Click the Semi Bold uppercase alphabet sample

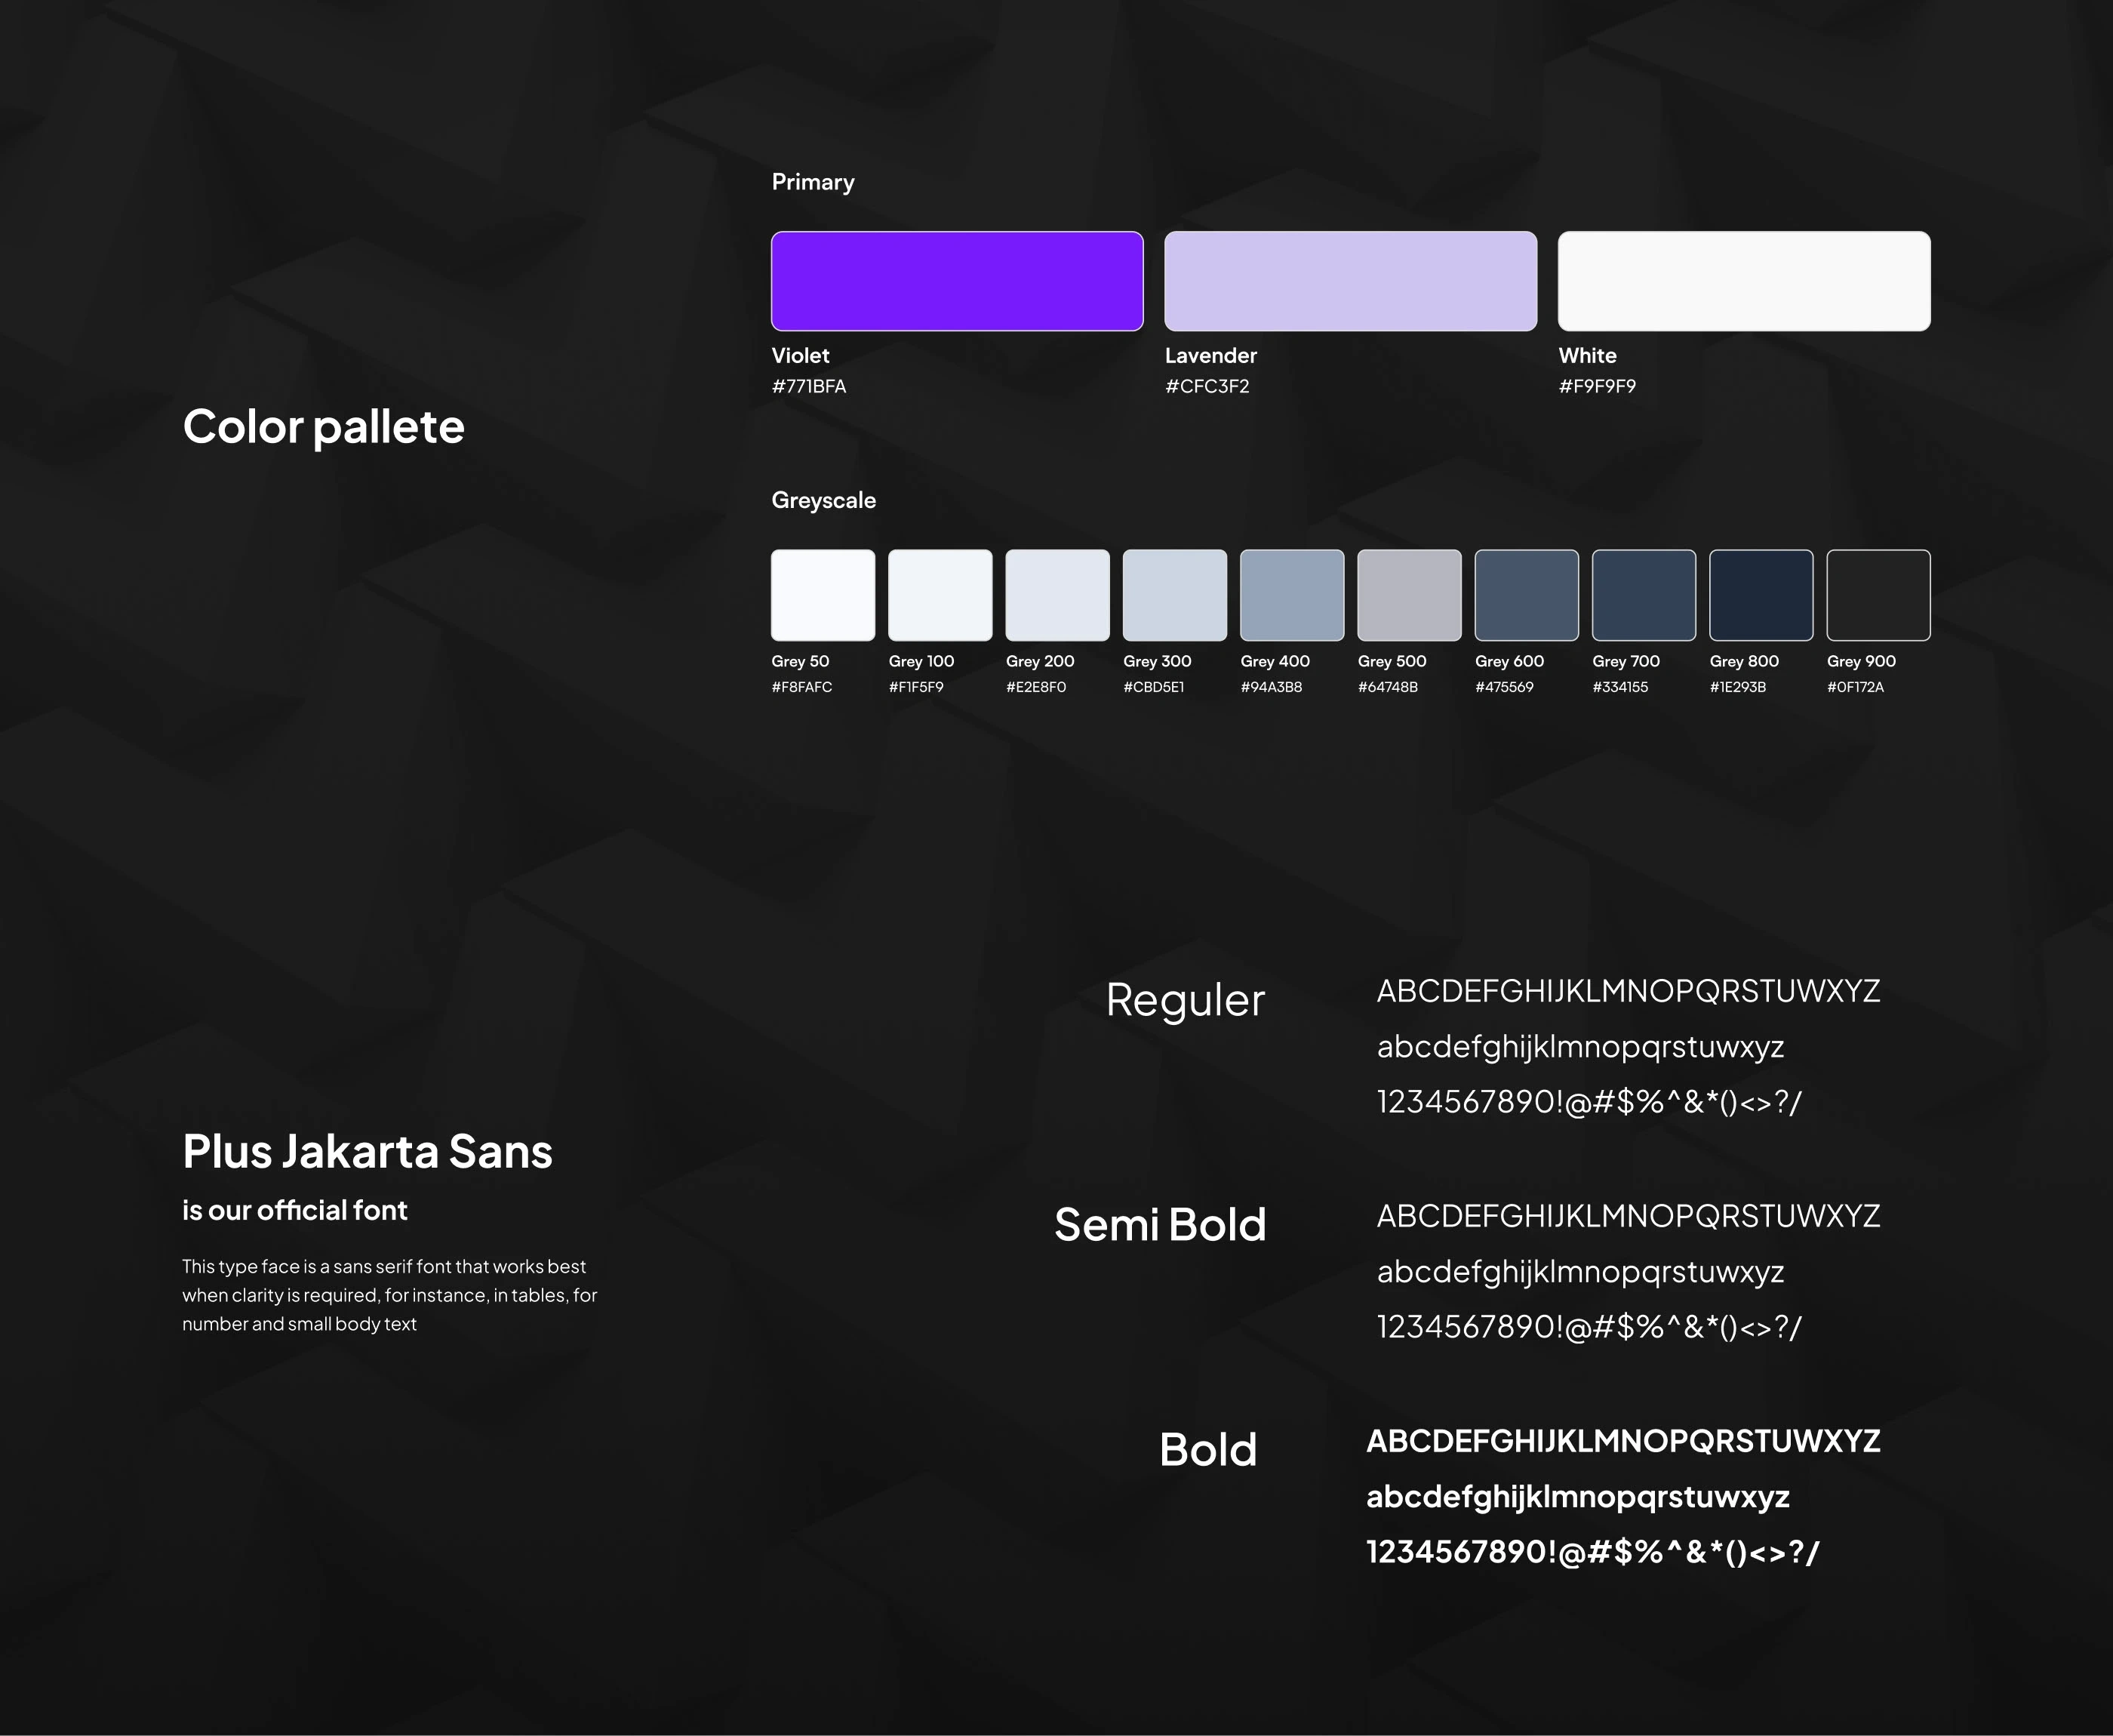click(1629, 1216)
